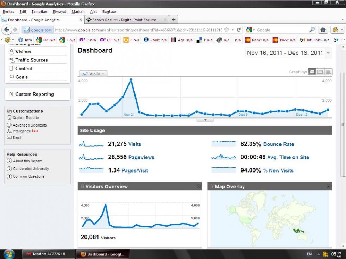Click the Nov 21 peak data point
This screenshot has height=259, width=346.
[131, 79]
